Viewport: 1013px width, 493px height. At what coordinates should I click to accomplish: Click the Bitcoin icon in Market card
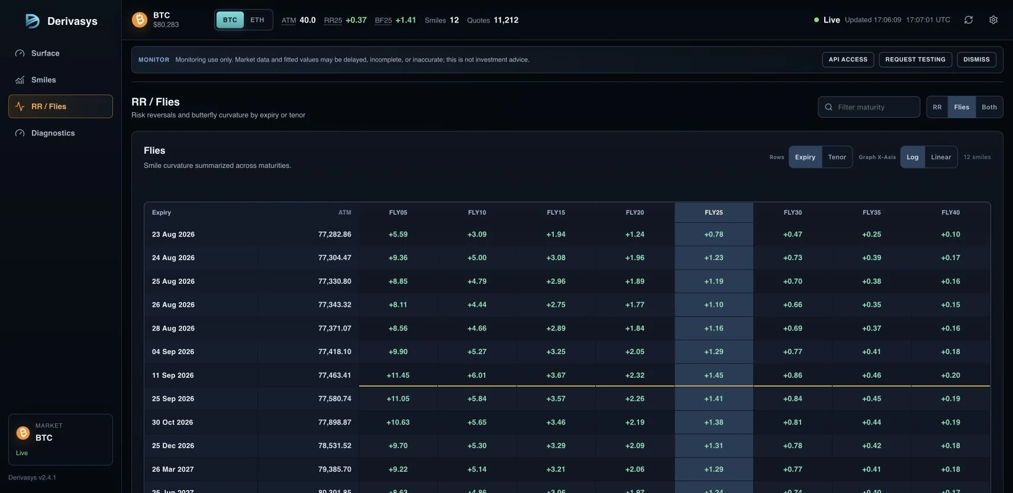click(x=23, y=433)
